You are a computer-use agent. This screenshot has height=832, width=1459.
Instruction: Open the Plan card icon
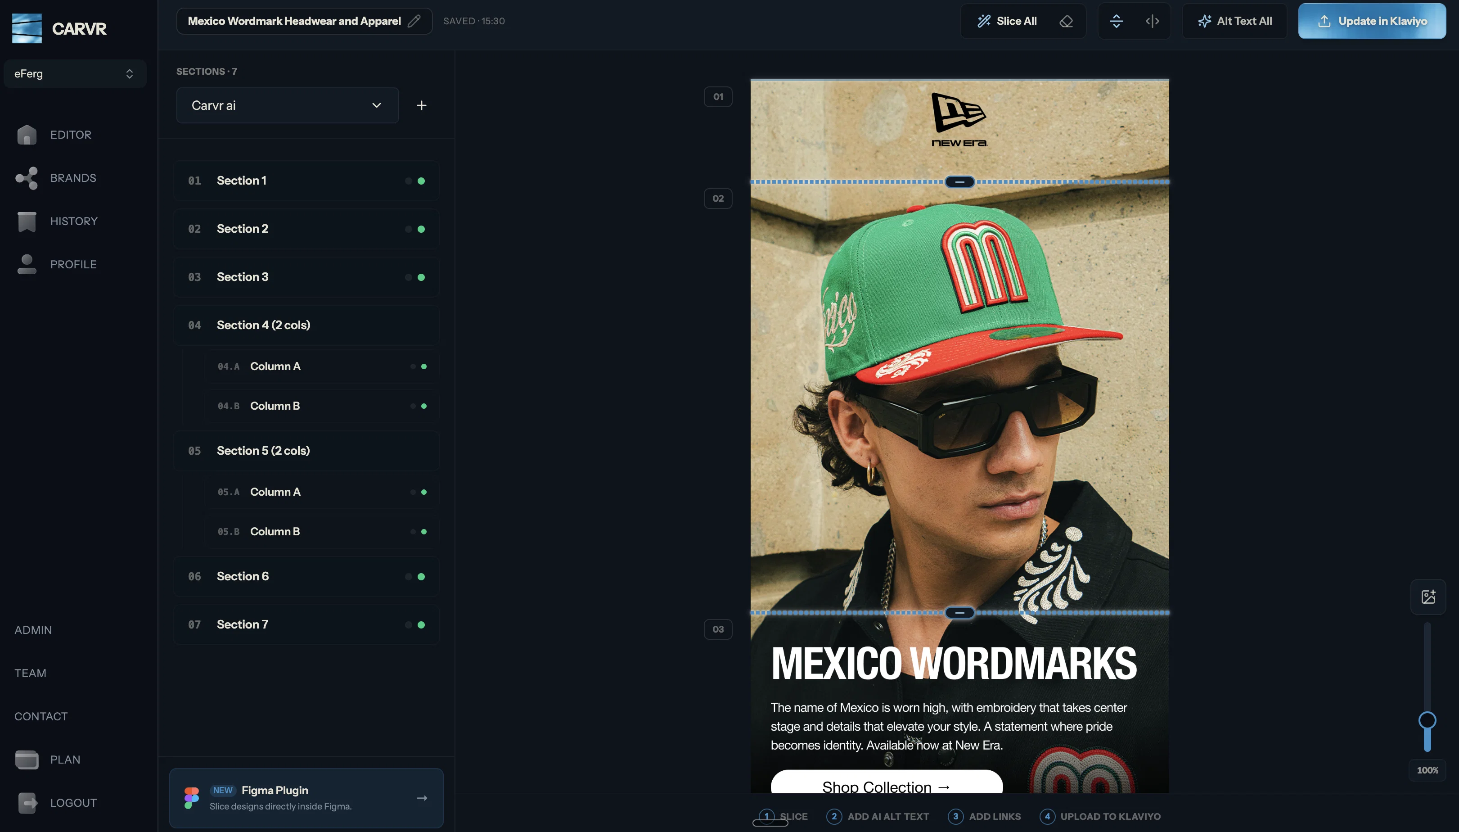pos(26,760)
